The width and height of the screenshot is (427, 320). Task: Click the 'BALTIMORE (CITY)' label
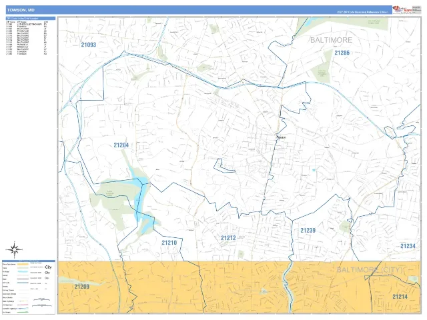(370, 270)
